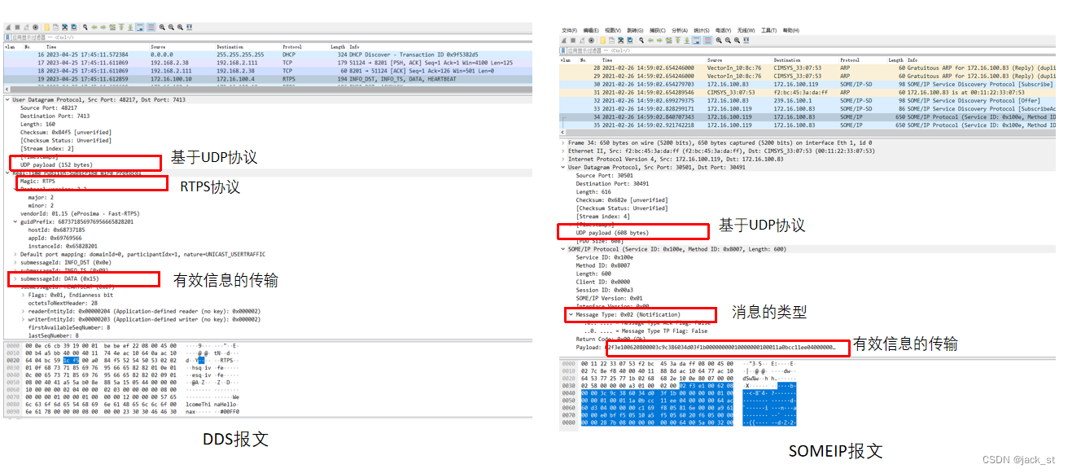Reload the capture file in right window
This screenshot has height=473, width=1068.
(629, 39)
